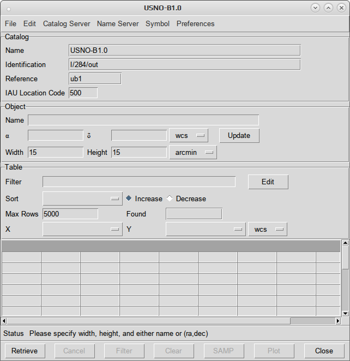Click the Edit filter button
The height and width of the screenshot is (361, 350).
[268, 182]
